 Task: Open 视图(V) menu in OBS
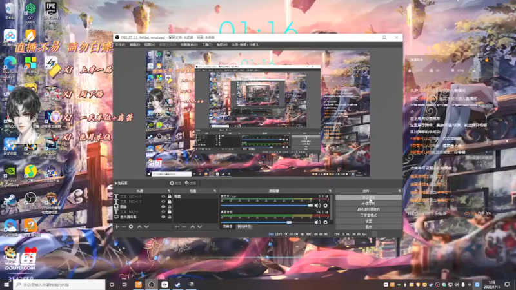click(x=149, y=44)
